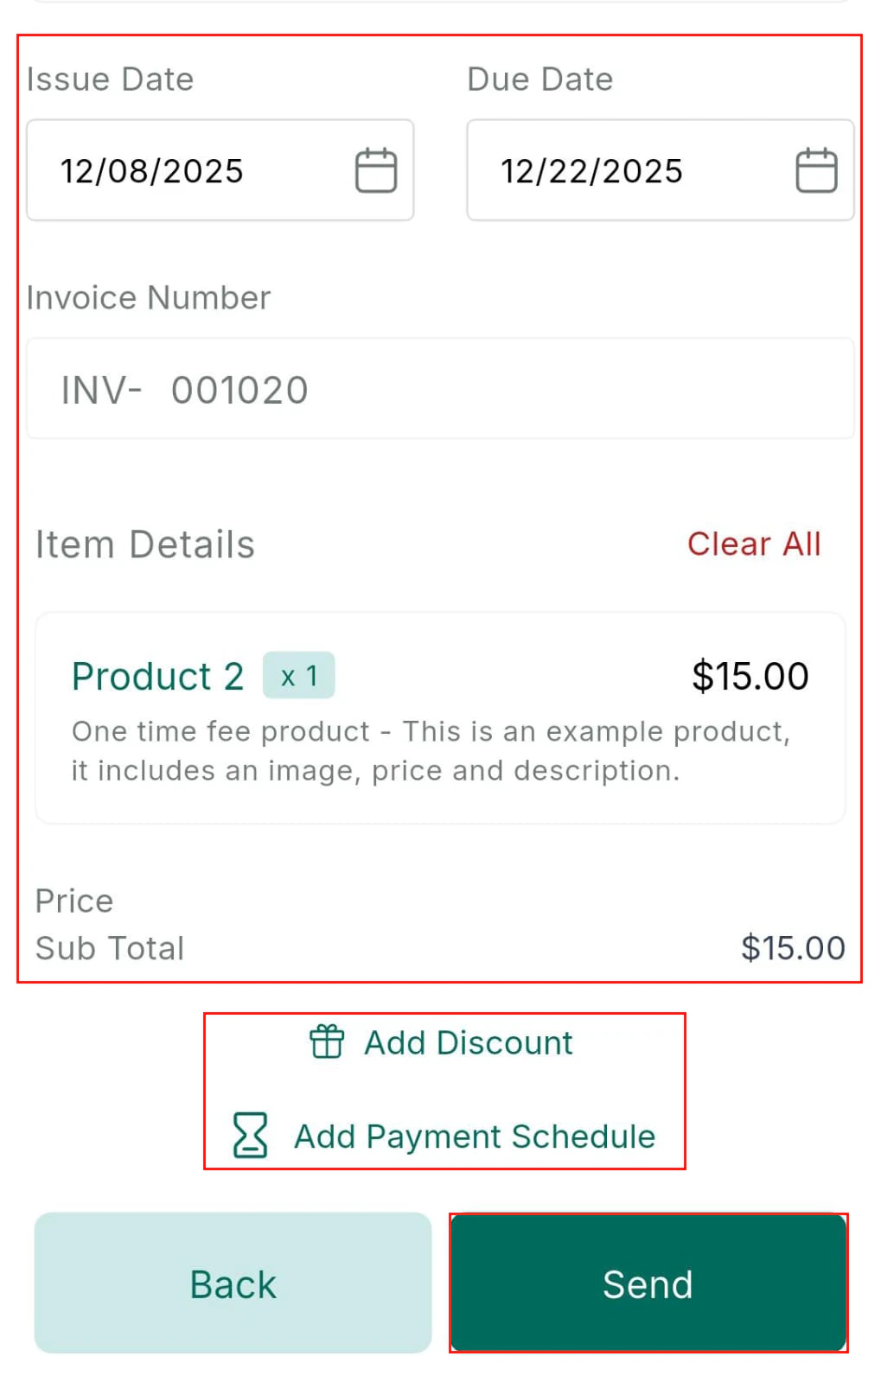Click the hourglass icon beside Add Payment Schedule

pos(248,1136)
